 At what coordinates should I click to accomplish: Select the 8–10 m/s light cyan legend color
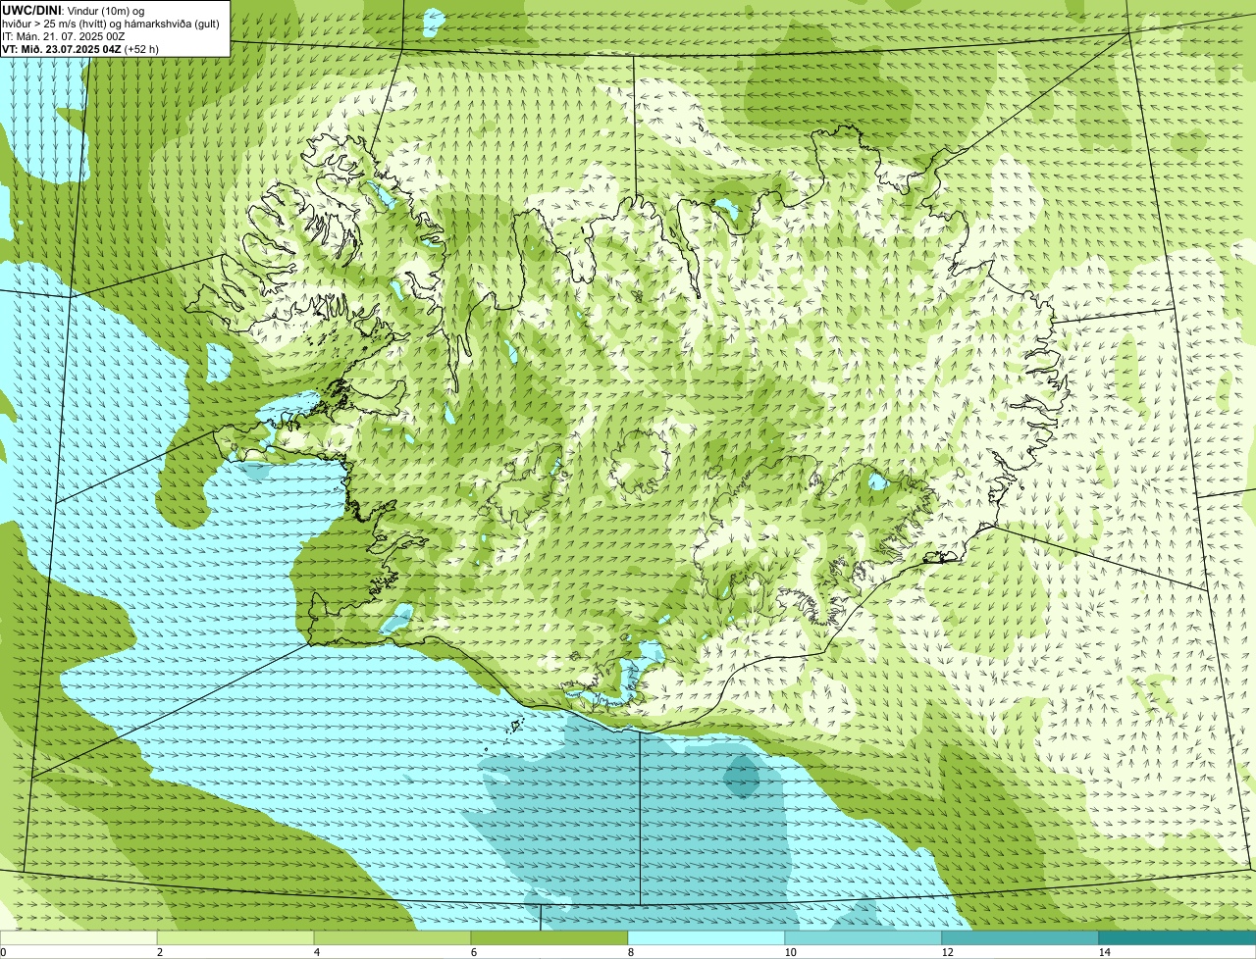(x=706, y=937)
